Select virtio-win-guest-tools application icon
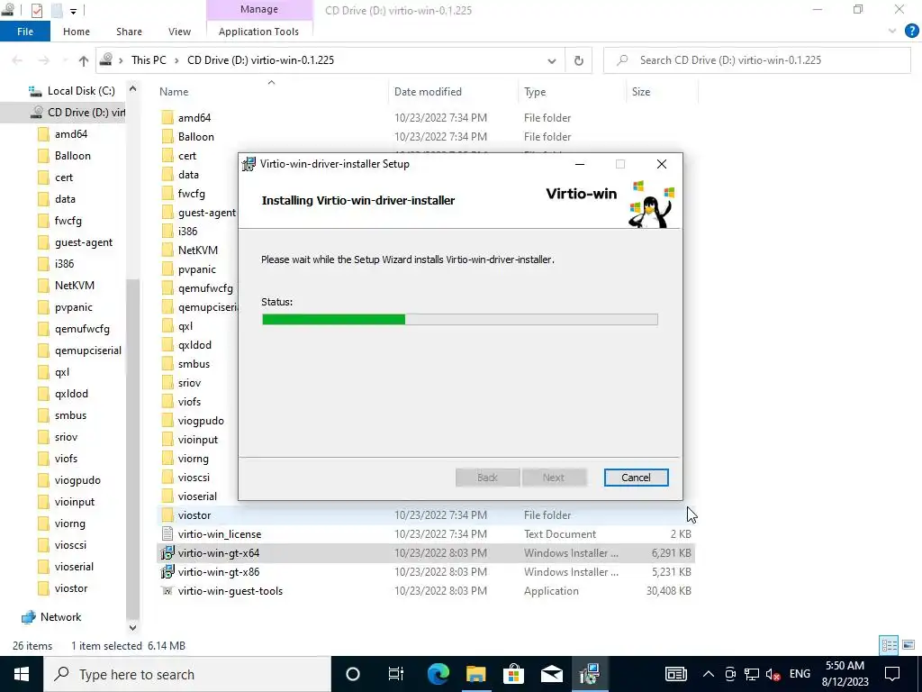This screenshot has width=922, height=692. tap(167, 591)
